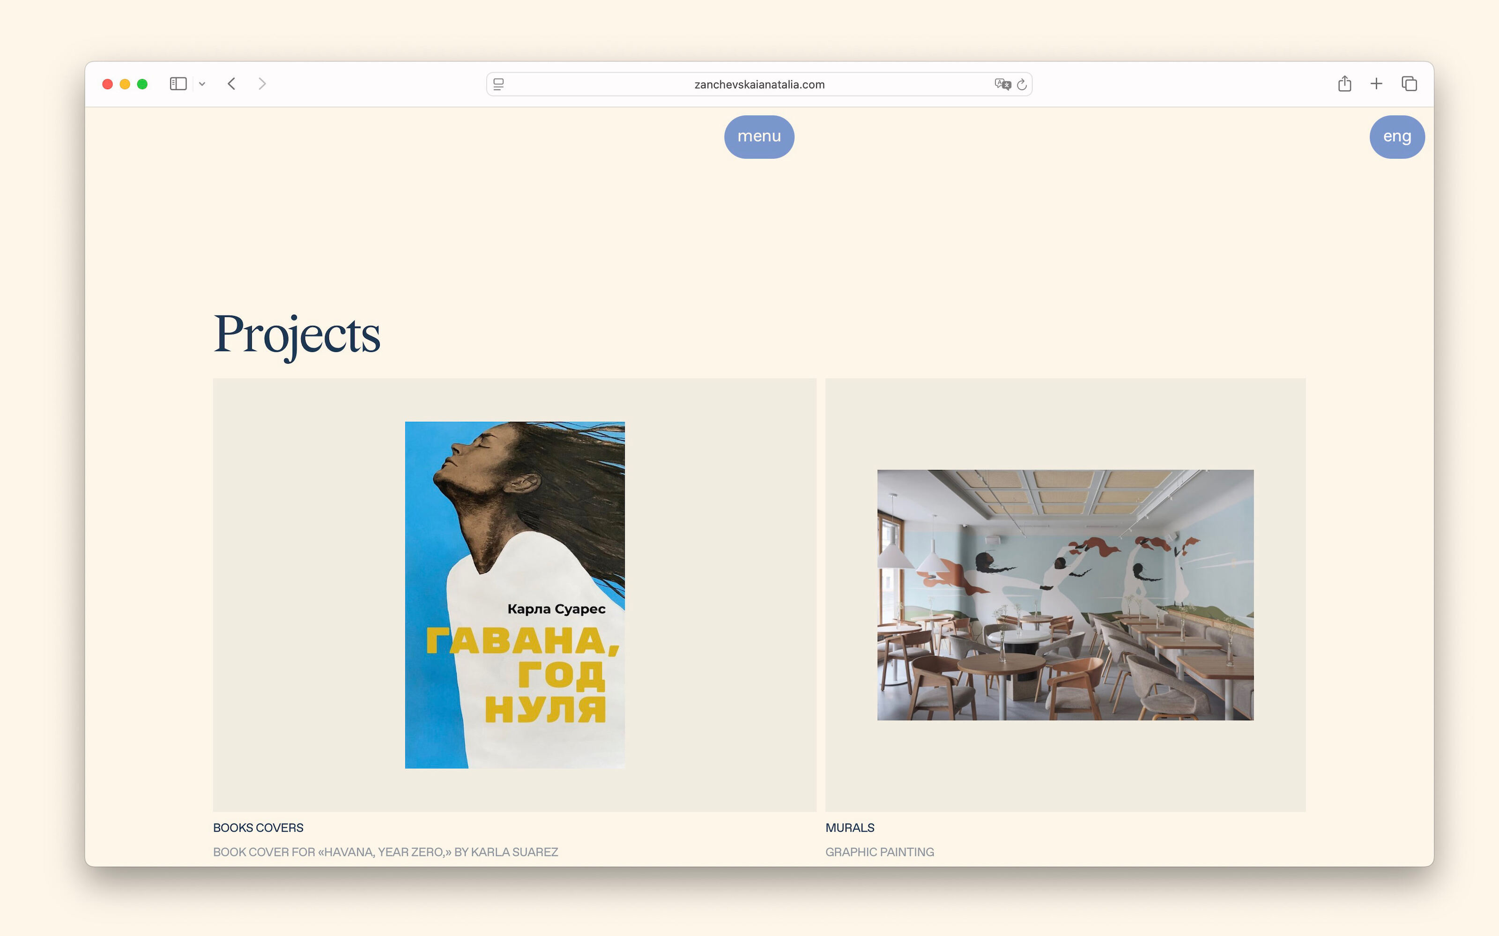Screen dimensions: 1499x936
Task: Open the page reader menu icon
Action: point(499,84)
